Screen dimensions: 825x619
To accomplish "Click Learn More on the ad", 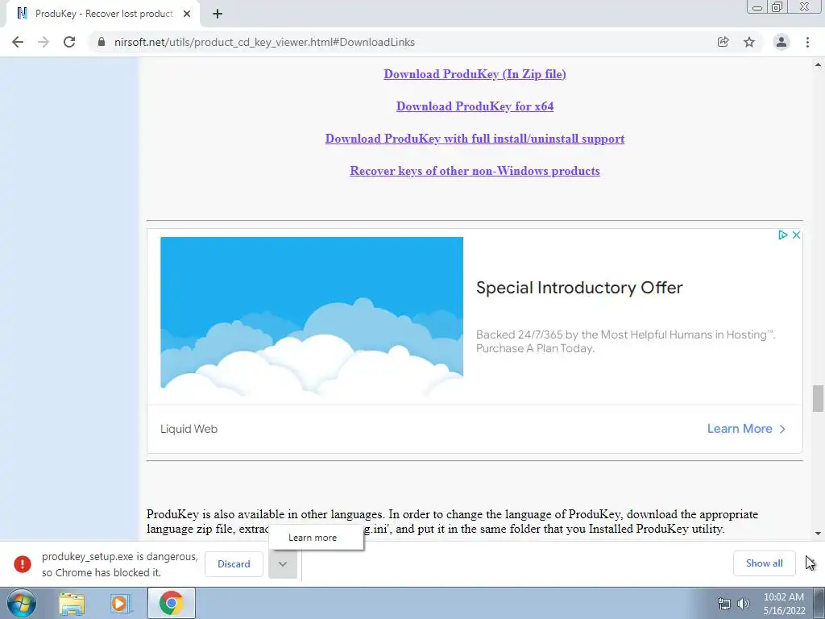I will pyautogui.click(x=746, y=429).
